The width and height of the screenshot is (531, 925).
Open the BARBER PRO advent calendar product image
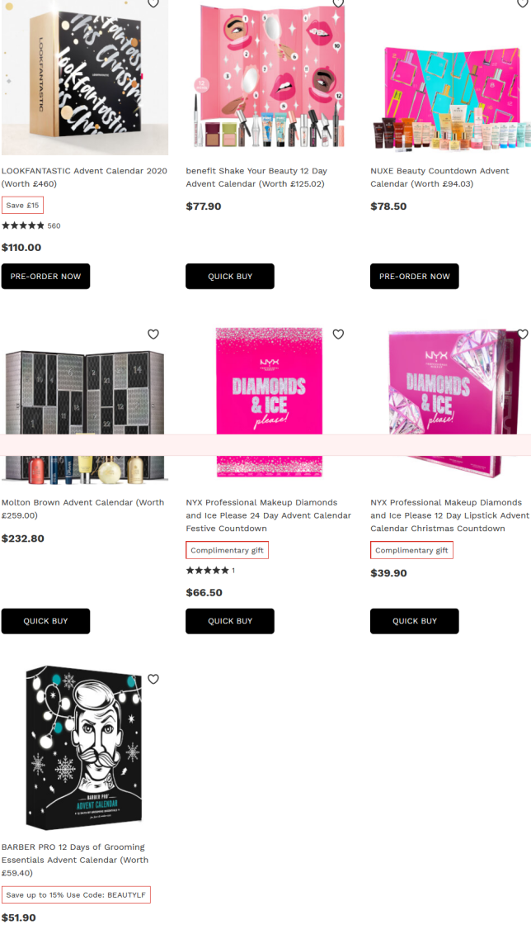pyautogui.click(x=84, y=747)
